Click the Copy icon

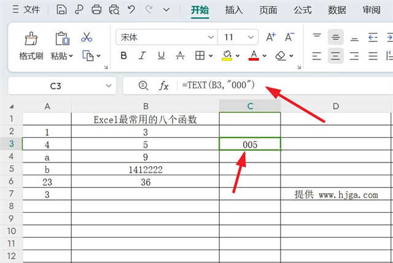coord(88,56)
